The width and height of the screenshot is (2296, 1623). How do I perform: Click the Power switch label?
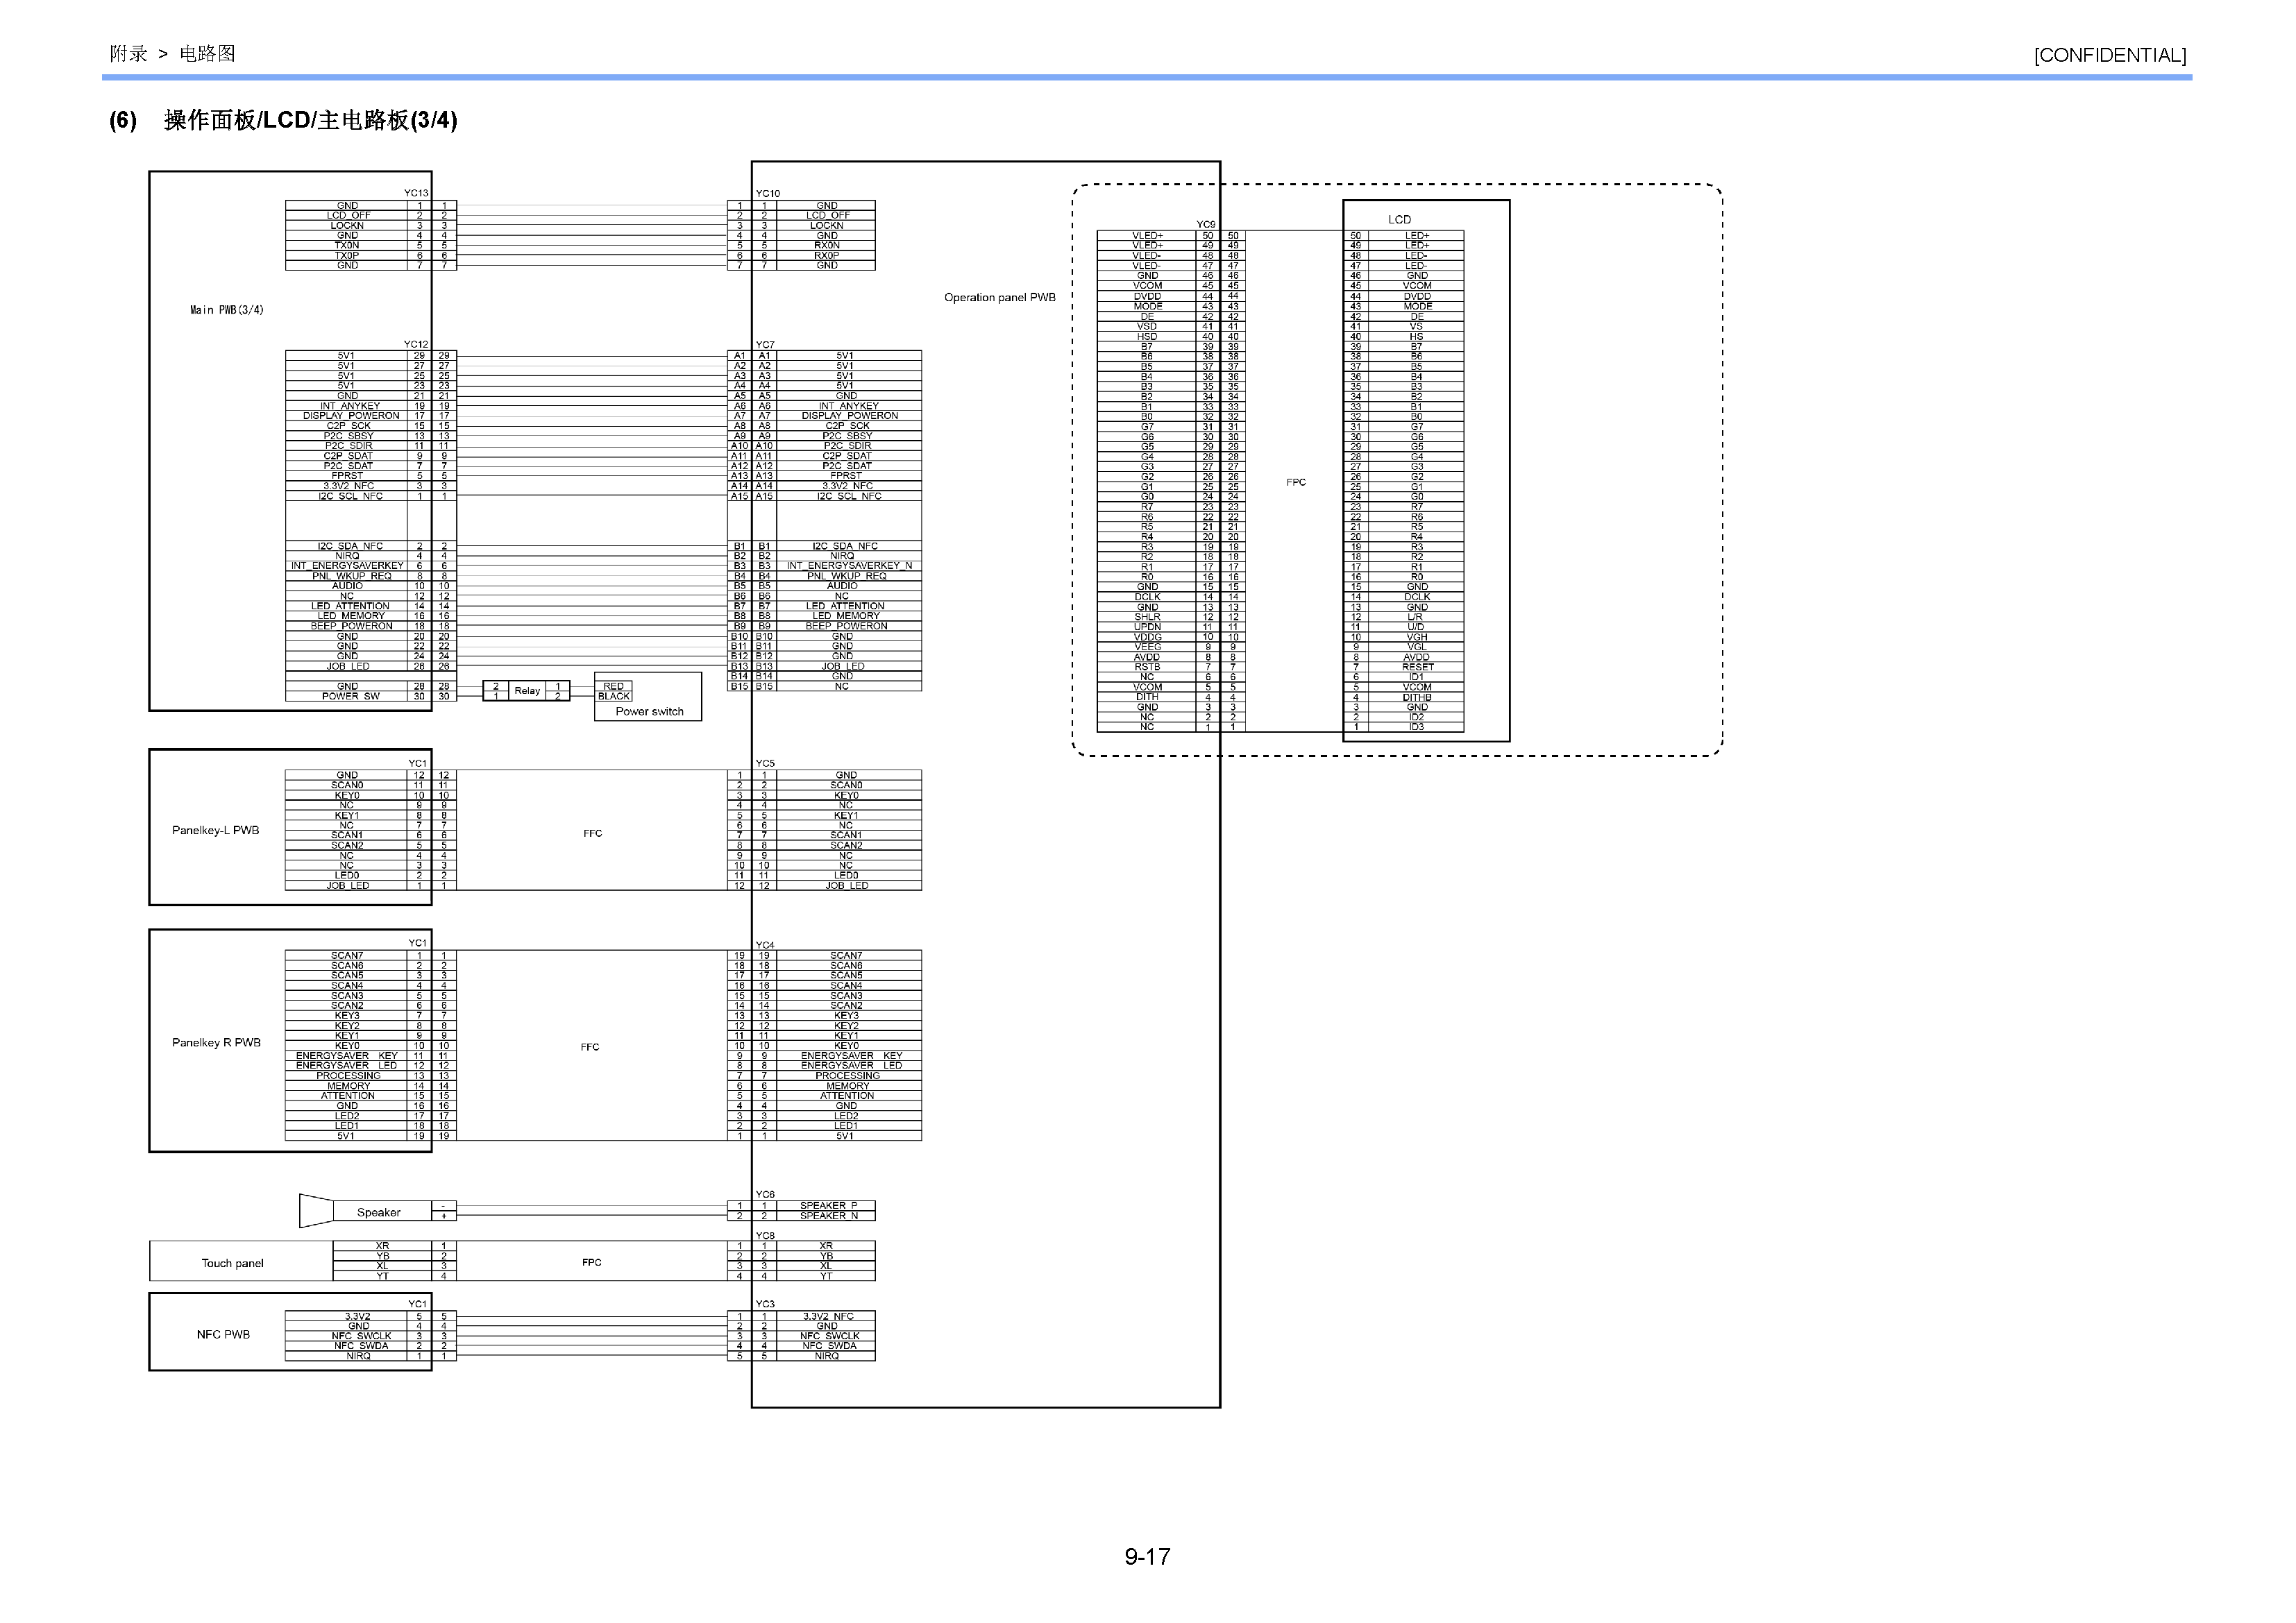(649, 711)
